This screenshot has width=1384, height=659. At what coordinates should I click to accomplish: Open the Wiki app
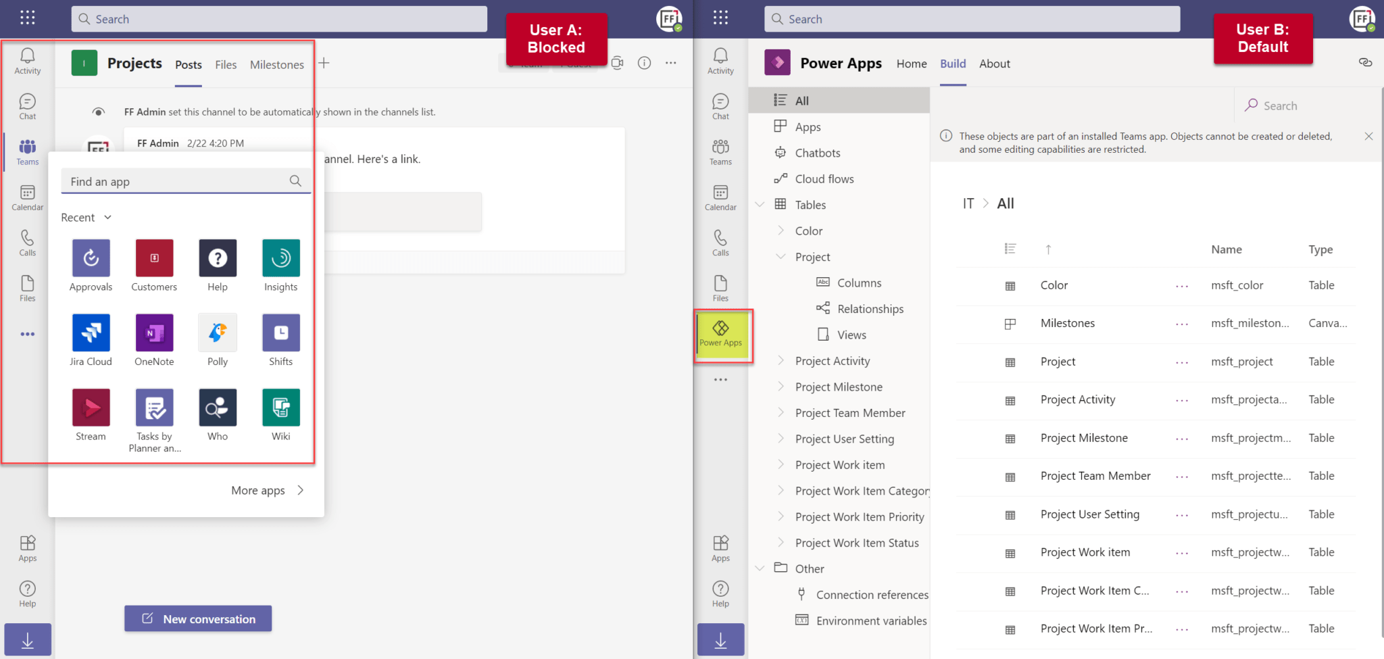(280, 408)
